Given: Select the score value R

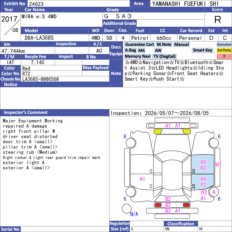Looking at the screenshot, I should (218, 19).
